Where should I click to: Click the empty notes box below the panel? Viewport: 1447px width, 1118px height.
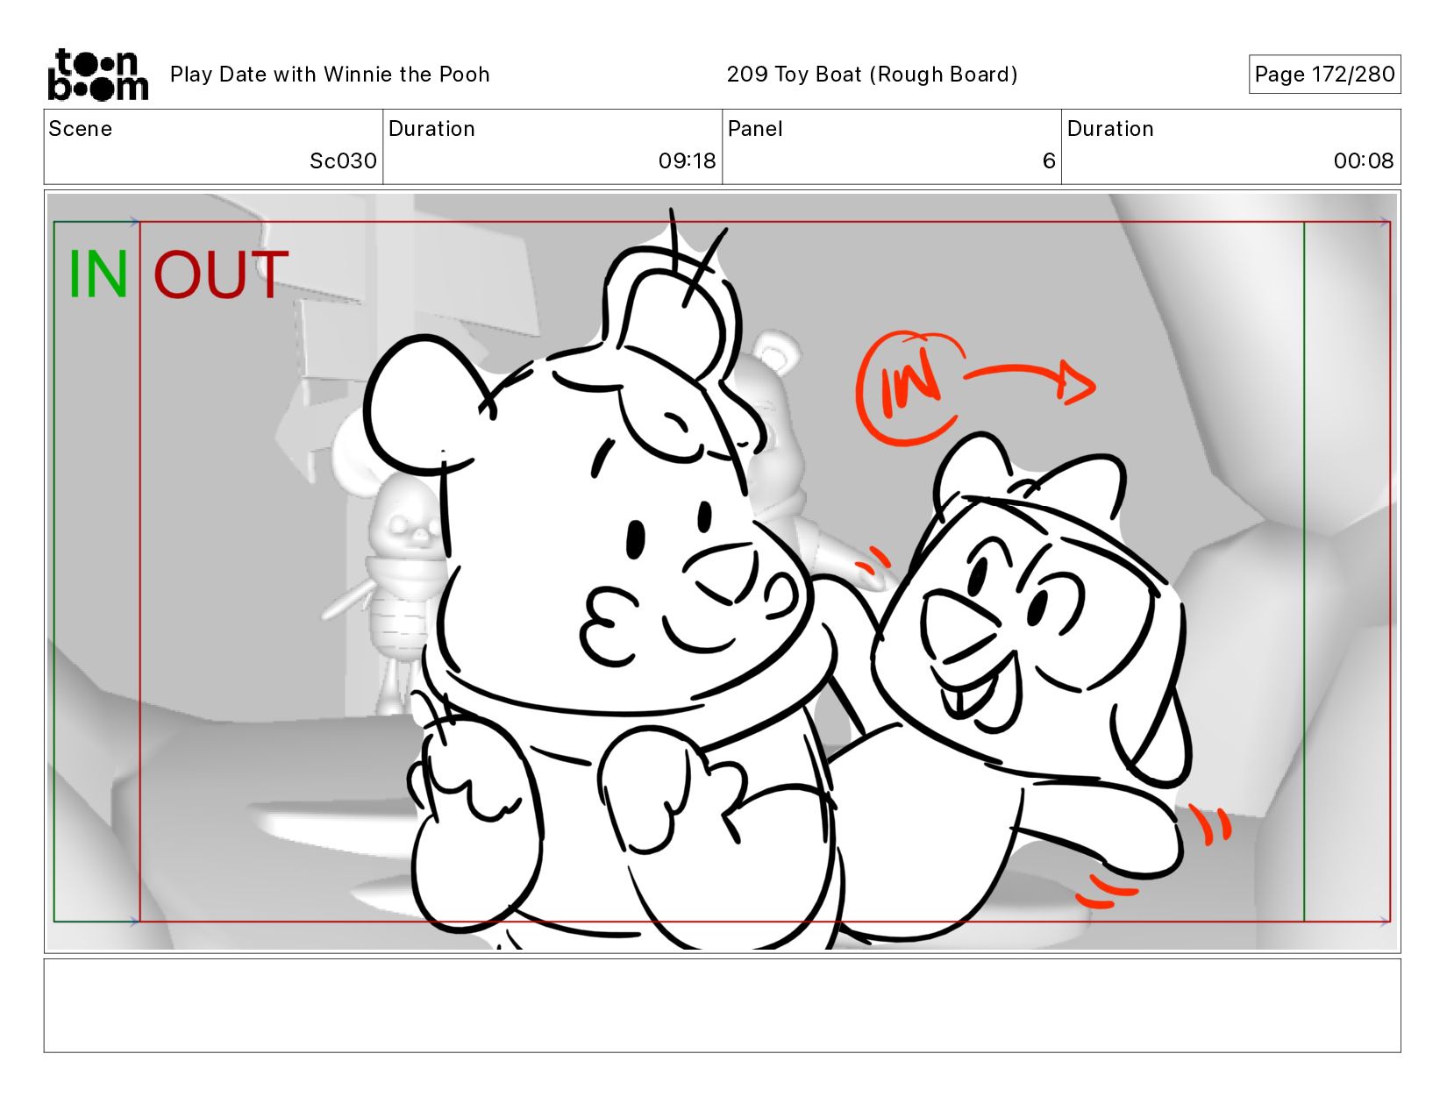(722, 1006)
